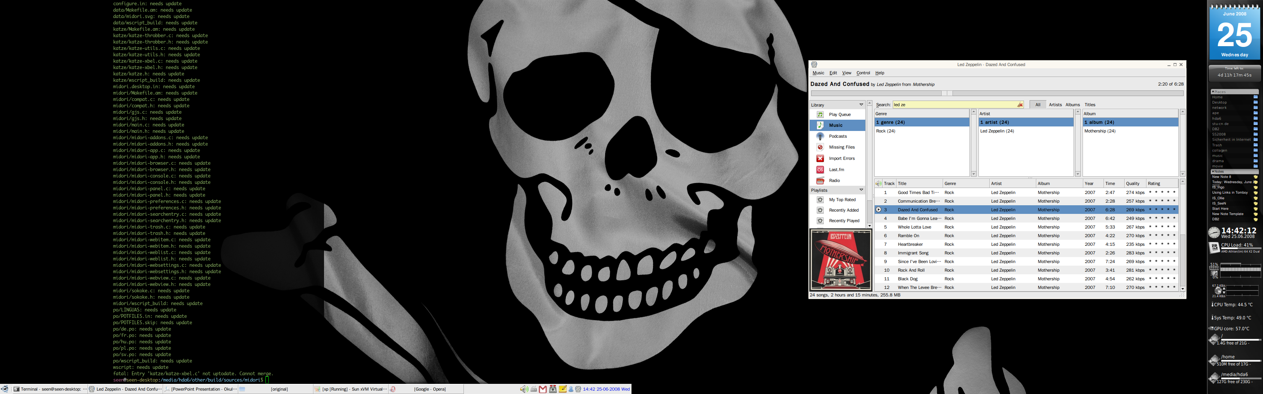The height and width of the screenshot is (394, 1263).
Task: Open the Import Errors red X icon
Action: [820, 159]
